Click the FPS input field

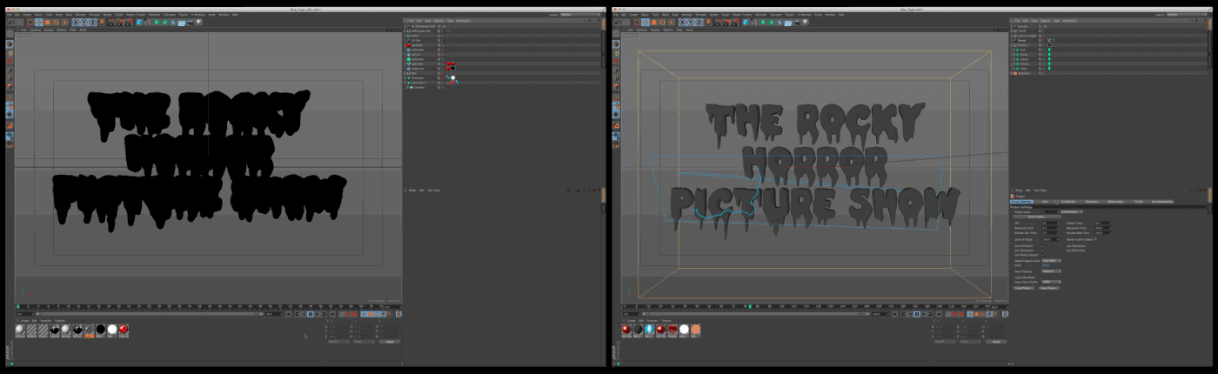pyautogui.click(x=1050, y=223)
